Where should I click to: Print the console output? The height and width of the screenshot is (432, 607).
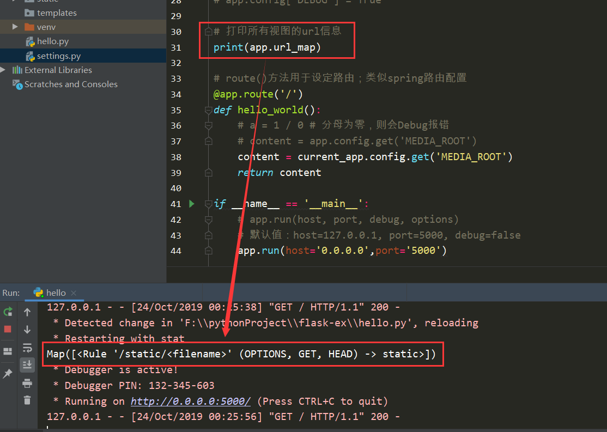coord(27,383)
